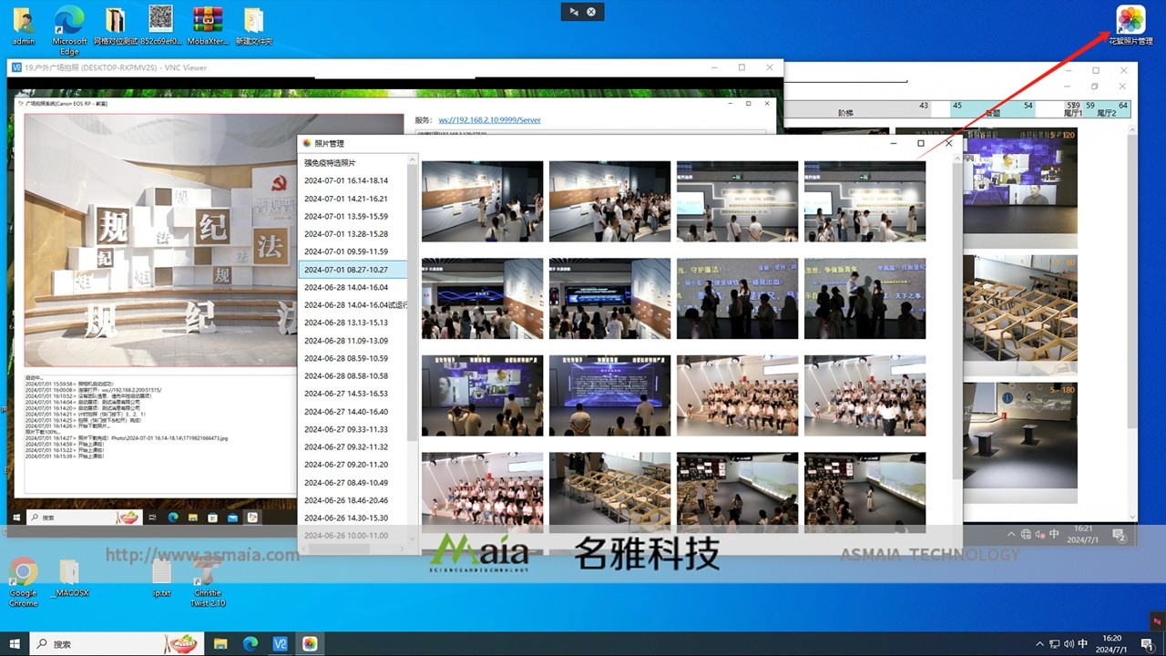Open the 新建文件夹 desktop folder

(254, 26)
